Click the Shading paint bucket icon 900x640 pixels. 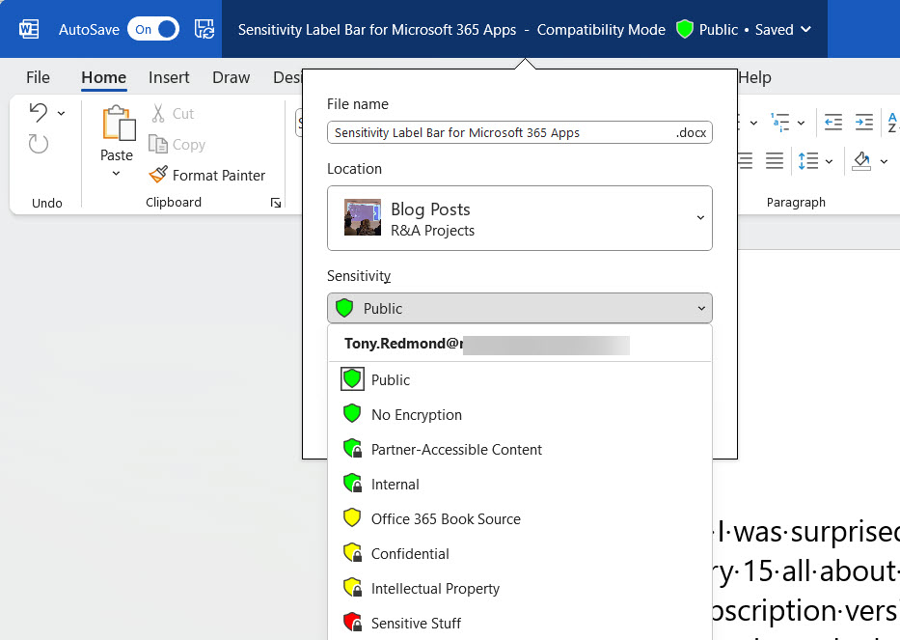[x=861, y=161]
